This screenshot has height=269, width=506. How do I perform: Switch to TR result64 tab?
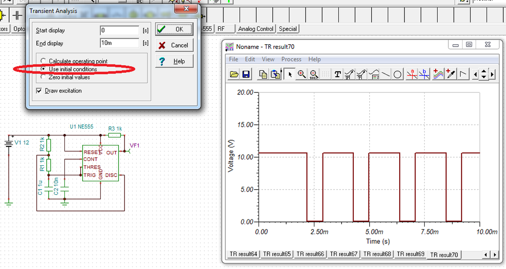pyautogui.click(x=244, y=254)
